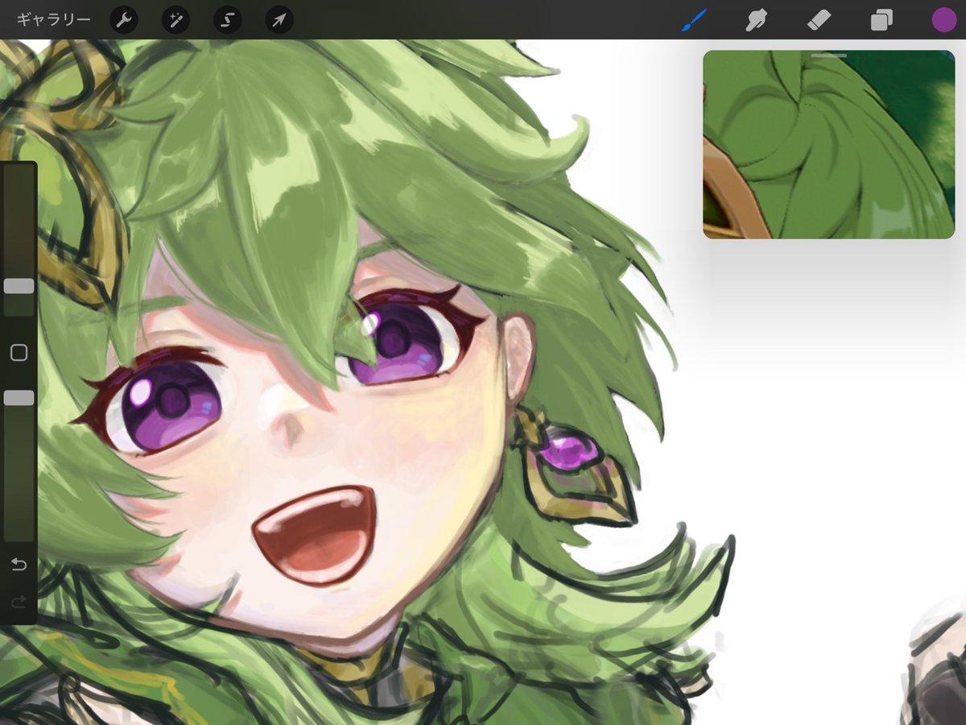Open the Adjustments magic wand menu
The image size is (966, 725).
tap(175, 20)
